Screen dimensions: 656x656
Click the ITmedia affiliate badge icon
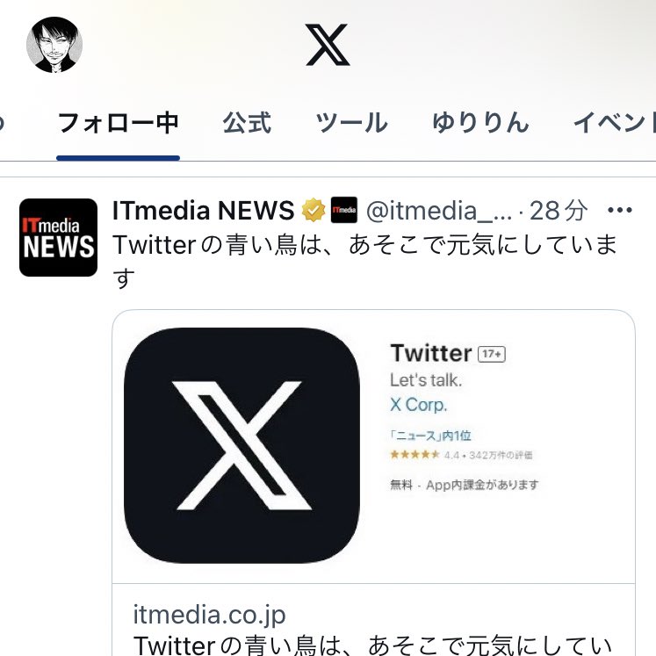coord(344,210)
